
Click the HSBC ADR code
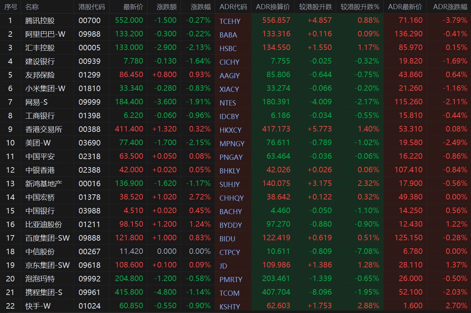pyautogui.click(x=228, y=48)
